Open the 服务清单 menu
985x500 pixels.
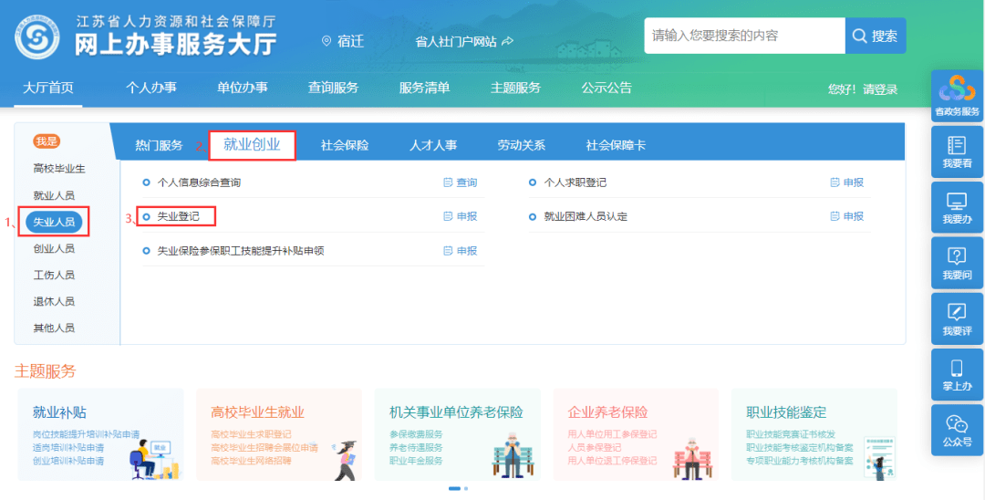pyautogui.click(x=424, y=88)
